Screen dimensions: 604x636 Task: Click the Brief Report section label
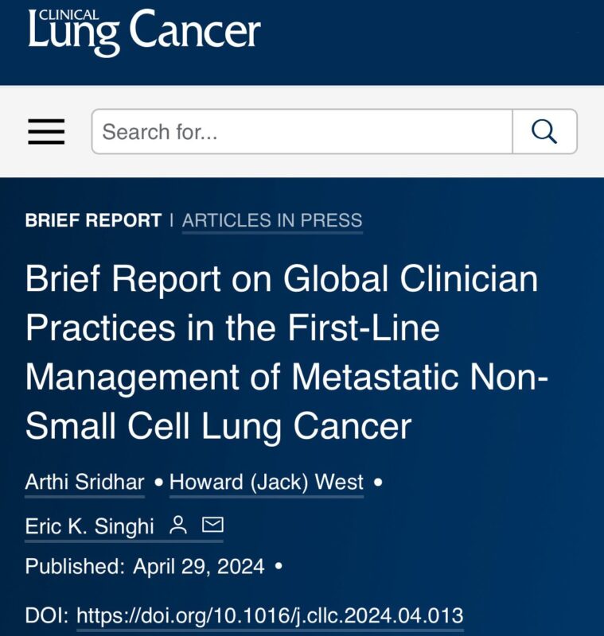tap(93, 220)
